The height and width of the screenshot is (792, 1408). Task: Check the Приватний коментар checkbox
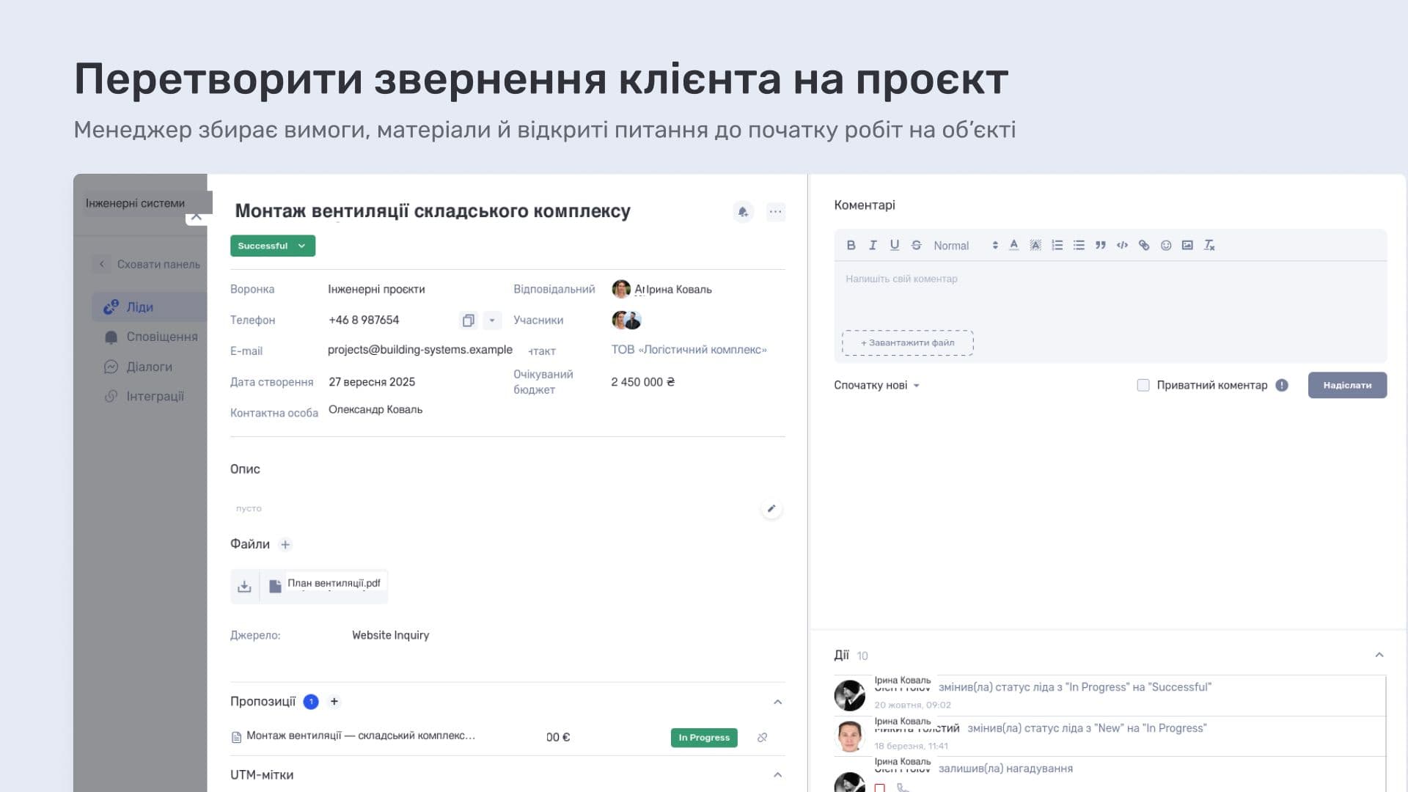[1143, 385]
